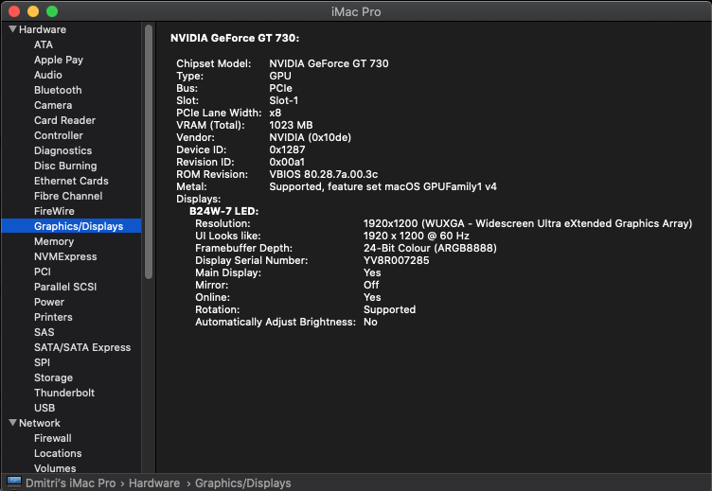Select Volumes under Network
The height and width of the screenshot is (491, 712).
coord(55,468)
